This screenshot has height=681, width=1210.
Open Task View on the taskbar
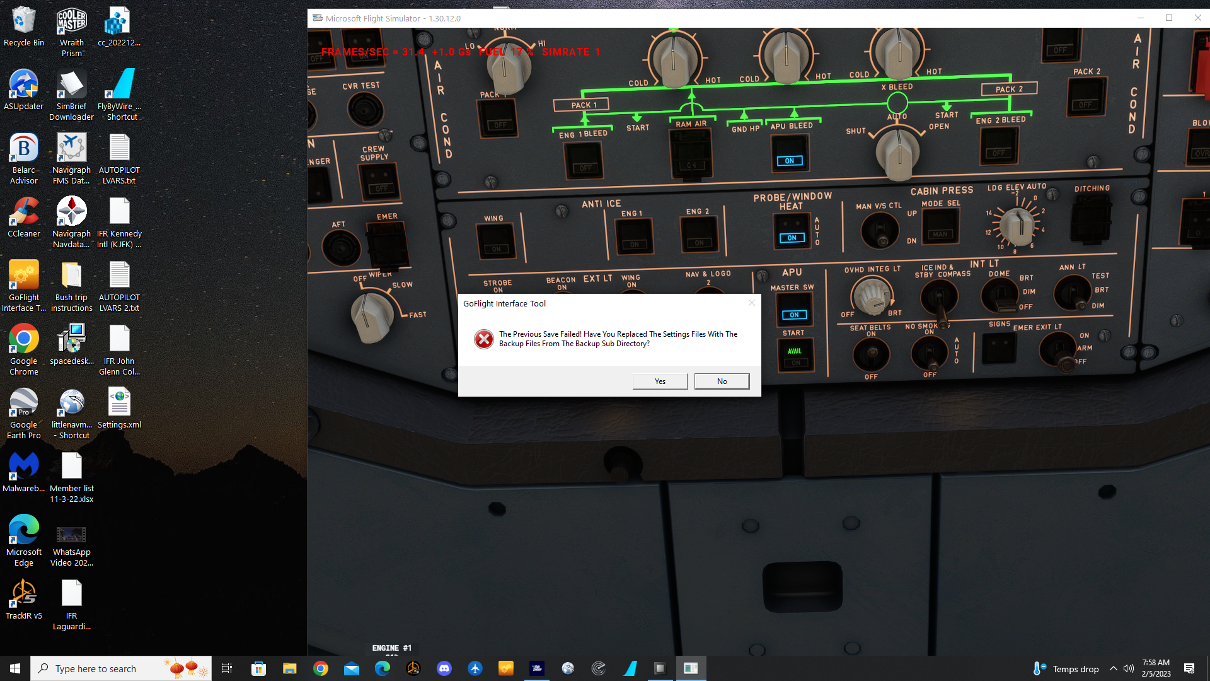tap(227, 668)
